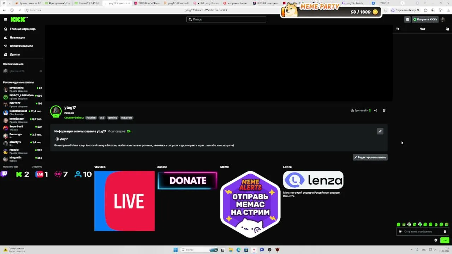
Task: Click the vkvideo LIVE panel image
Action: click(124, 201)
